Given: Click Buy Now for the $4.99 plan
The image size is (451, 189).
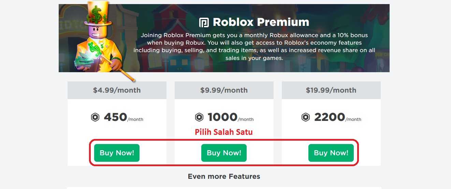Looking at the screenshot, I should pos(117,153).
